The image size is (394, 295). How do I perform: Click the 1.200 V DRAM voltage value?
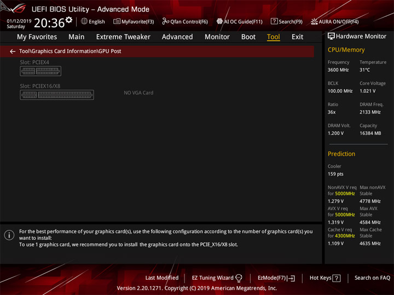point(335,133)
